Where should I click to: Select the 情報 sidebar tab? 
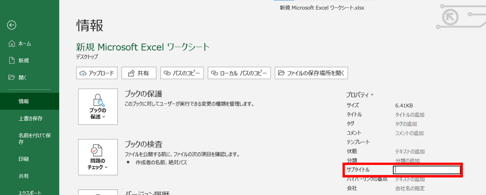point(29,101)
